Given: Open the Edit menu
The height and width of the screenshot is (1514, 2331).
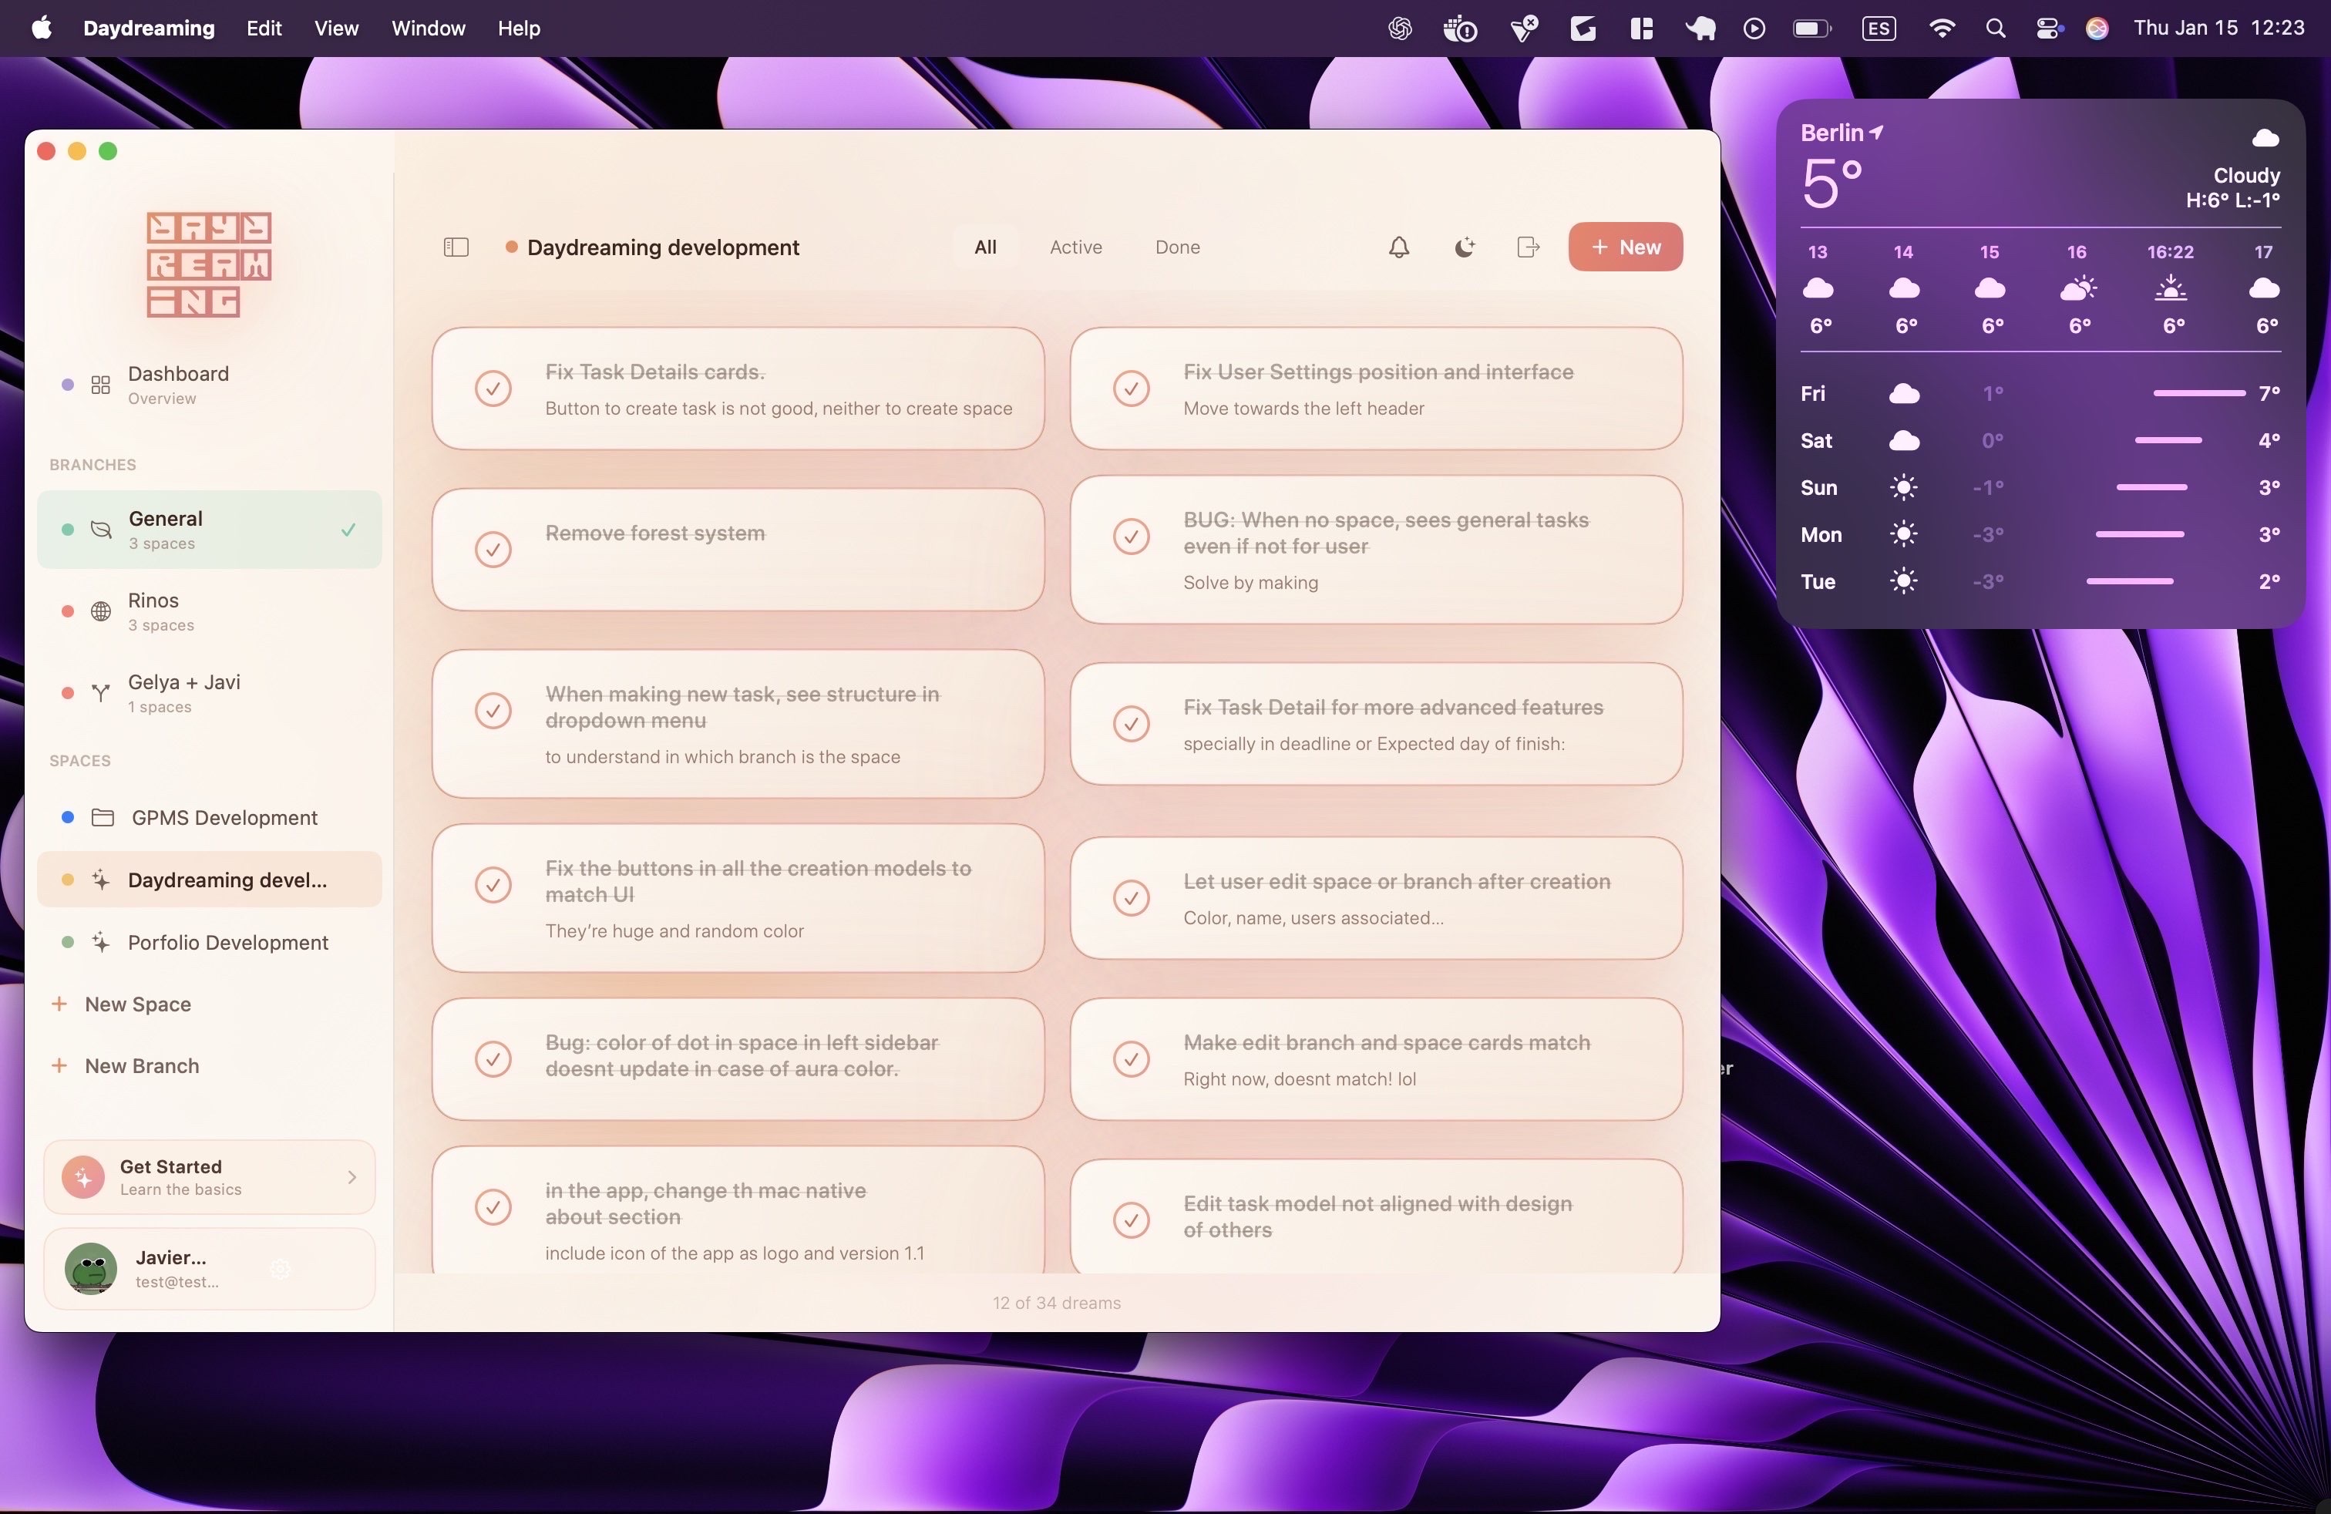Looking at the screenshot, I should click(x=264, y=29).
